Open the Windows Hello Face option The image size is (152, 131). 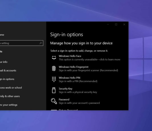pos(86,58)
